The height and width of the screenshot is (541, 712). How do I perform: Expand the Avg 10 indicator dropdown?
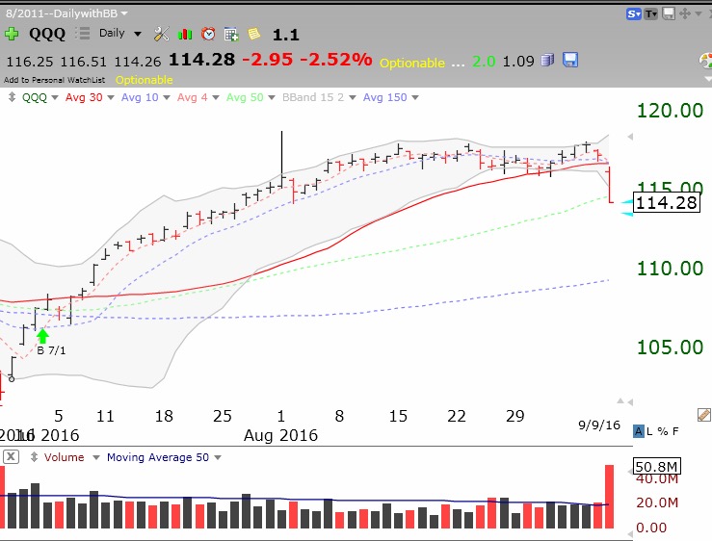pos(166,97)
